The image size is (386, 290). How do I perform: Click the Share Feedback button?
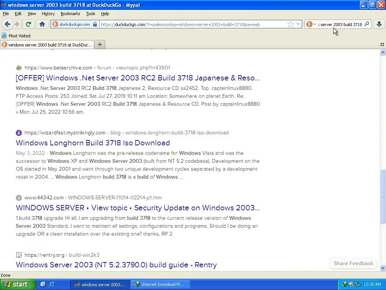pyautogui.click(x=353, y=263)
